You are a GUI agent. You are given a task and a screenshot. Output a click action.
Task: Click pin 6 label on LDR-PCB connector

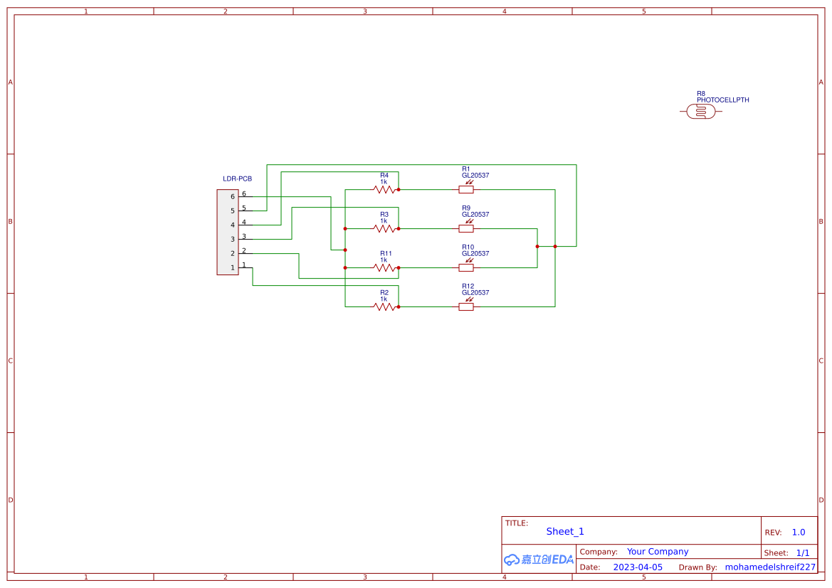243,193
